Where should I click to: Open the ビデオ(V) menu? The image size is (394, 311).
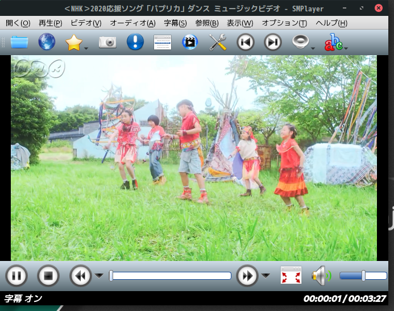(86, 23)
